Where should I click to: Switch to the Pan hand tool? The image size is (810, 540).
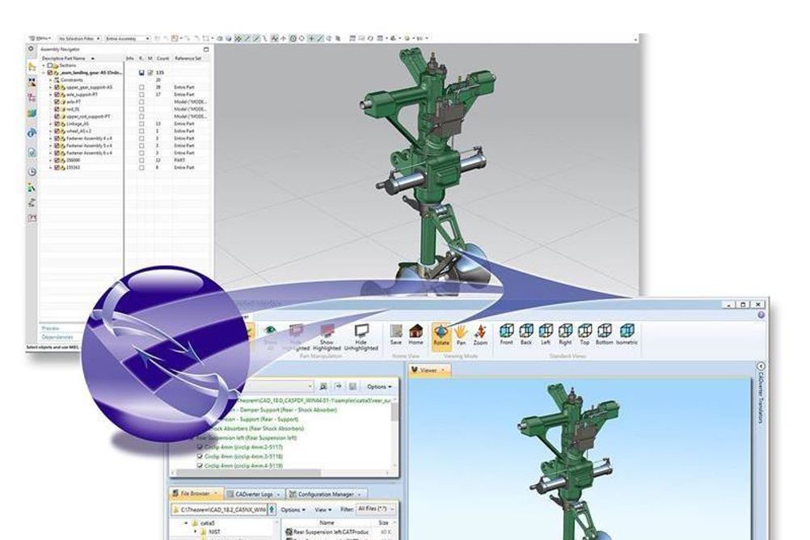point(461,335)
